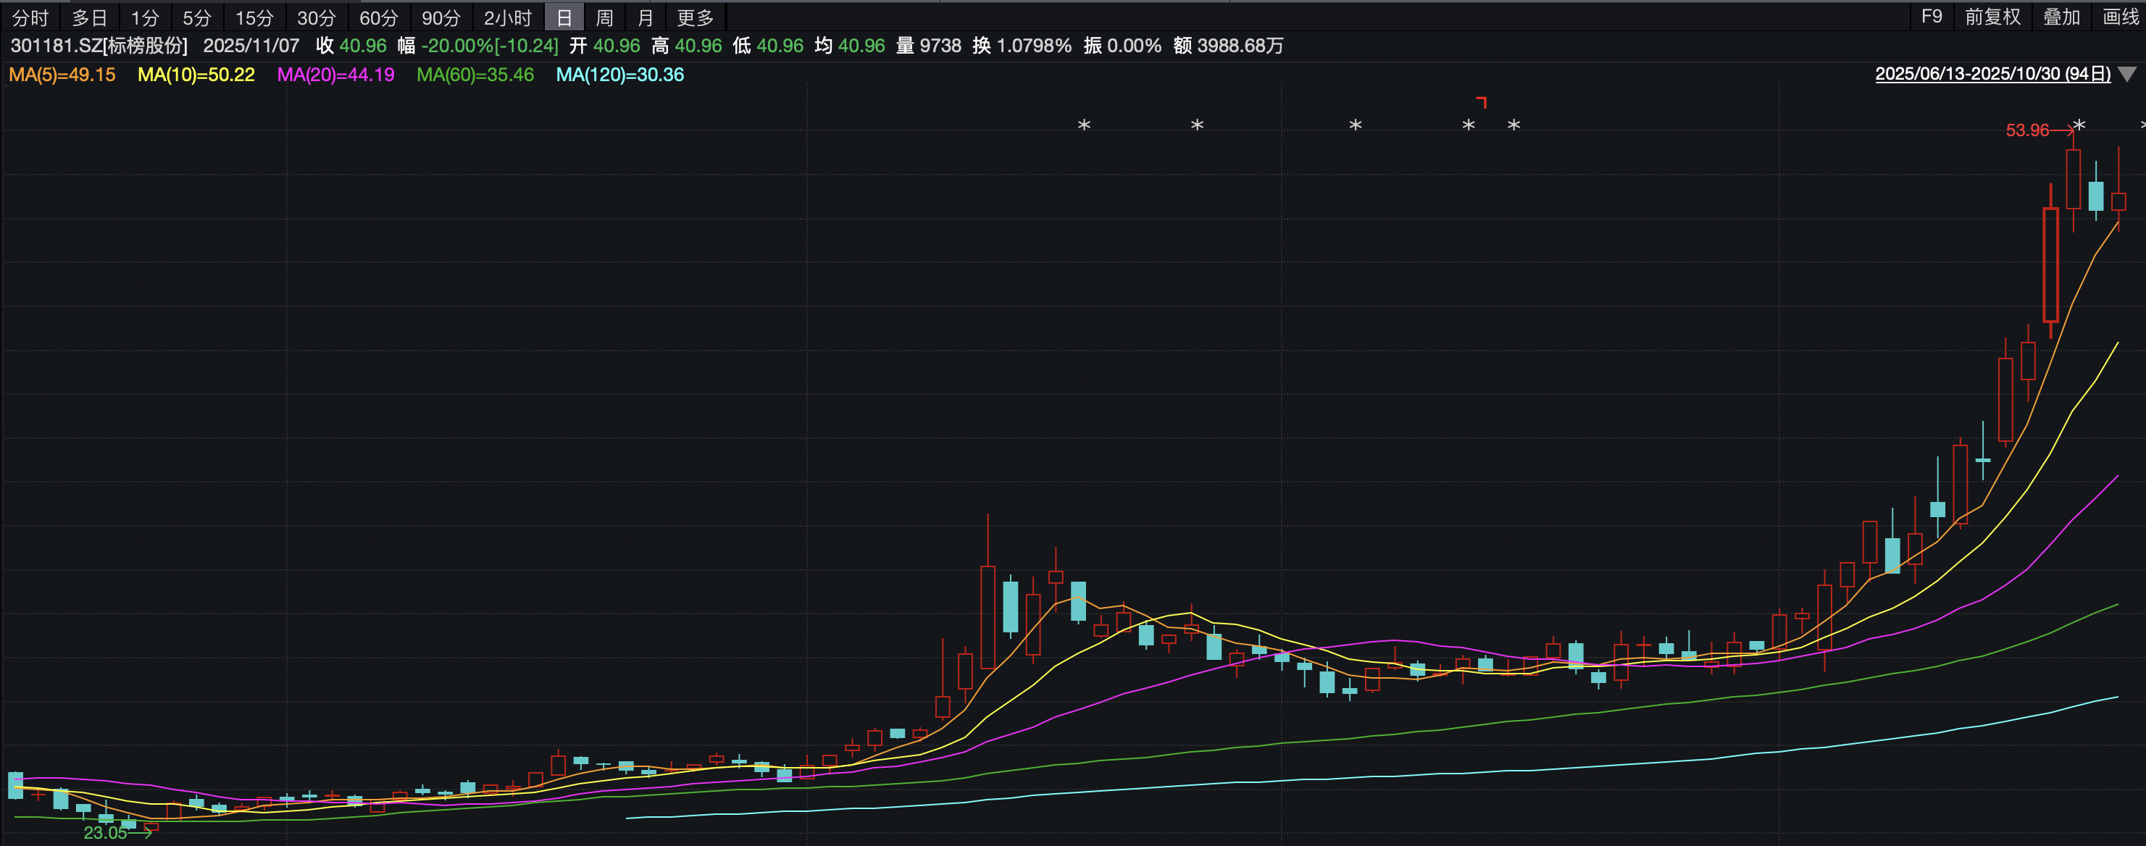2146x846 pixels.
Task: Click asterisk marker directly below red flag
Action: (x=1469, y=125)
